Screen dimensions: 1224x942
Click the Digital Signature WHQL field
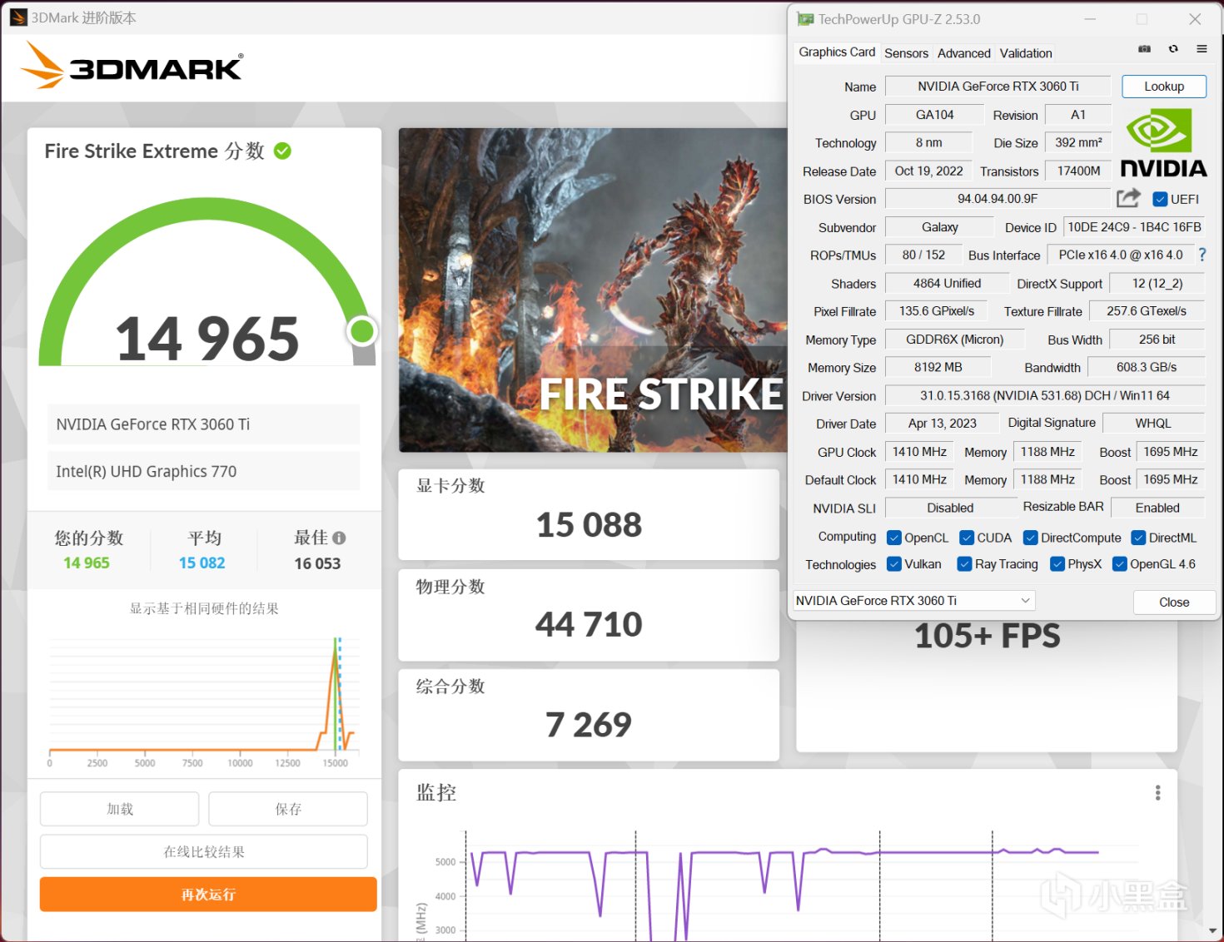tap(1153, 424)
